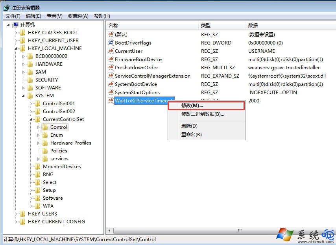Viewport: 336px width, 245px height.
Task: Click the ab icon next to SystemBootDevice
Action: [x=111, y=84]
